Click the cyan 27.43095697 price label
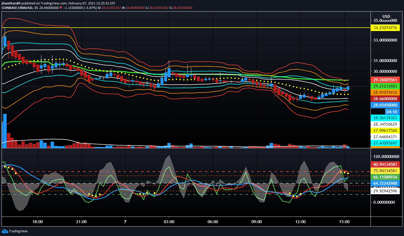The height and width of the screenshot is (236, 404). pyautogui.click(x=385, y=143)
